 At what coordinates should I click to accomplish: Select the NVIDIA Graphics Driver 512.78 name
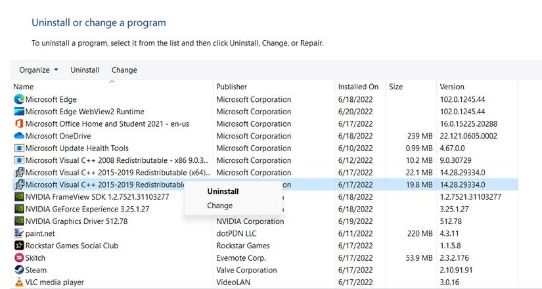tap(76, 221)
